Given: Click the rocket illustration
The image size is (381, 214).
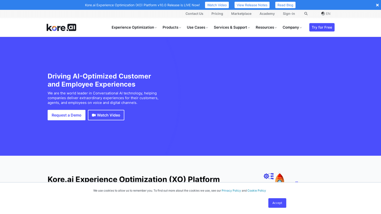Looking at the screenshot, I should click(279, 177).
